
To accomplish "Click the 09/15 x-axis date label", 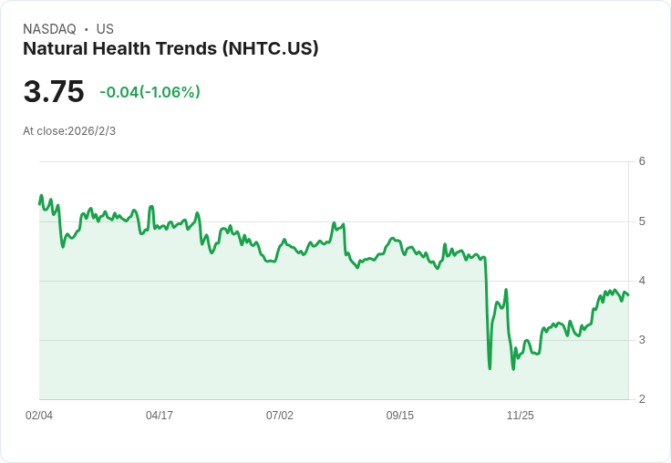I will 399,415.
